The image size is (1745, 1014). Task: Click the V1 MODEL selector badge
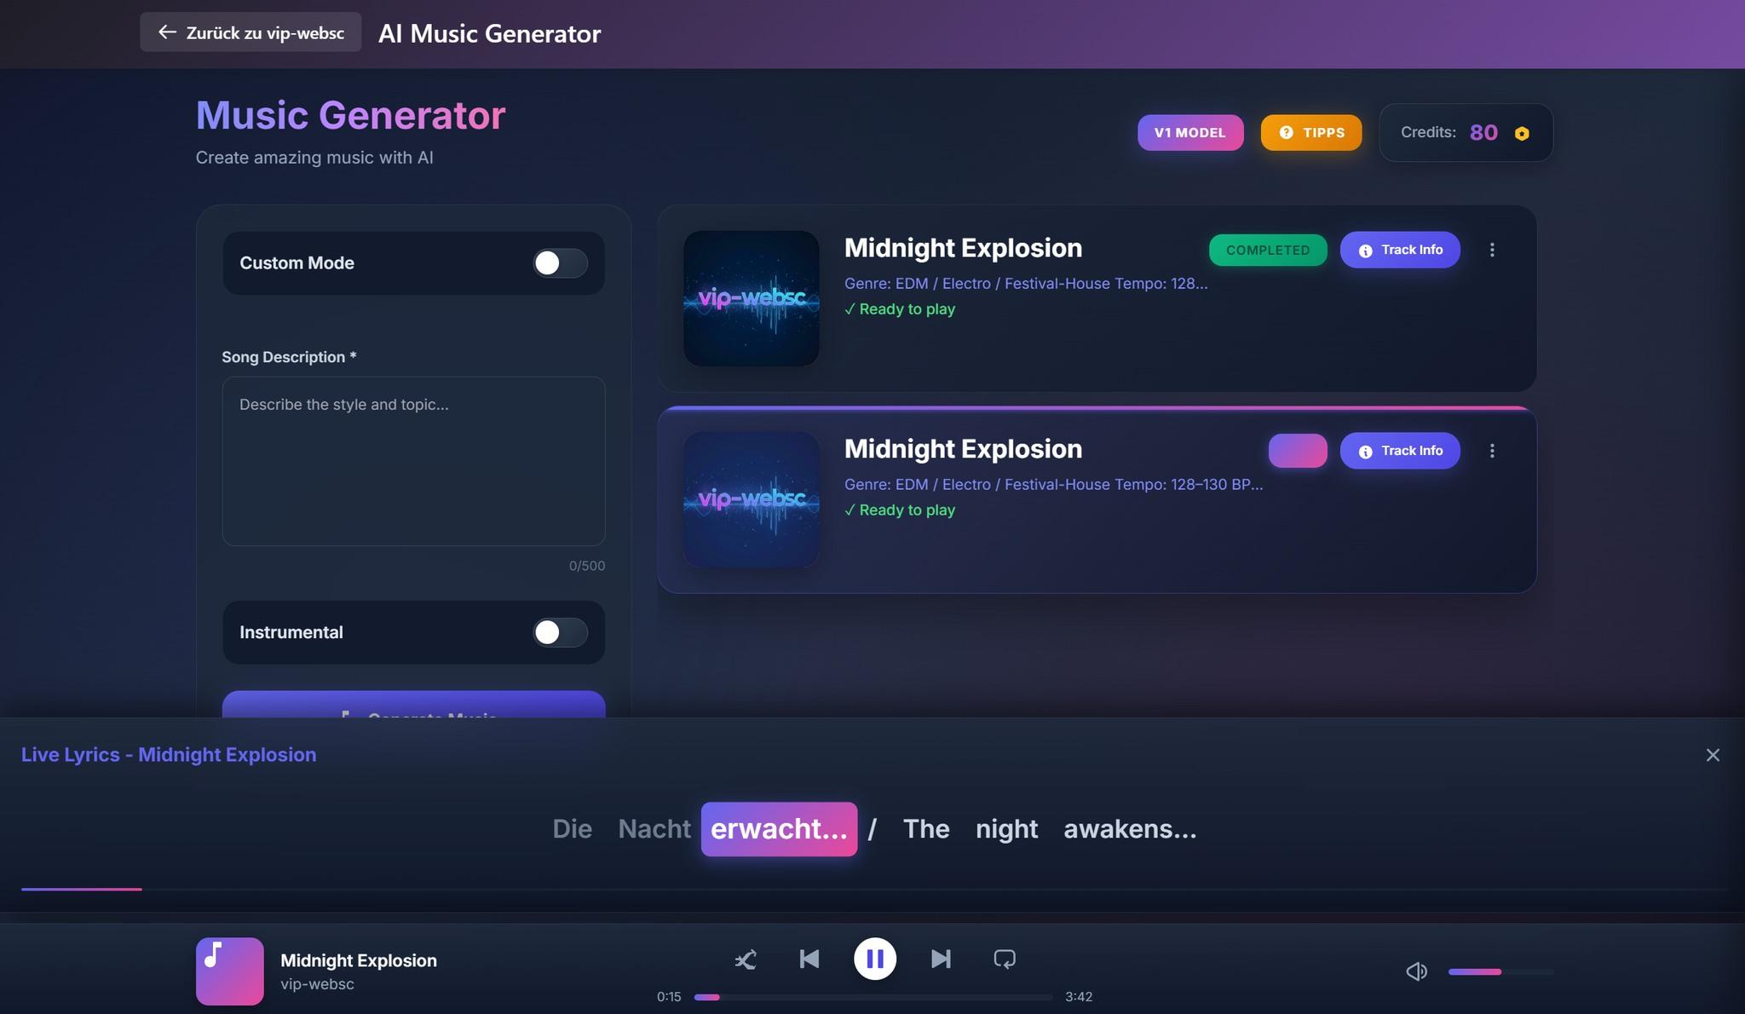coord(1189,133)
